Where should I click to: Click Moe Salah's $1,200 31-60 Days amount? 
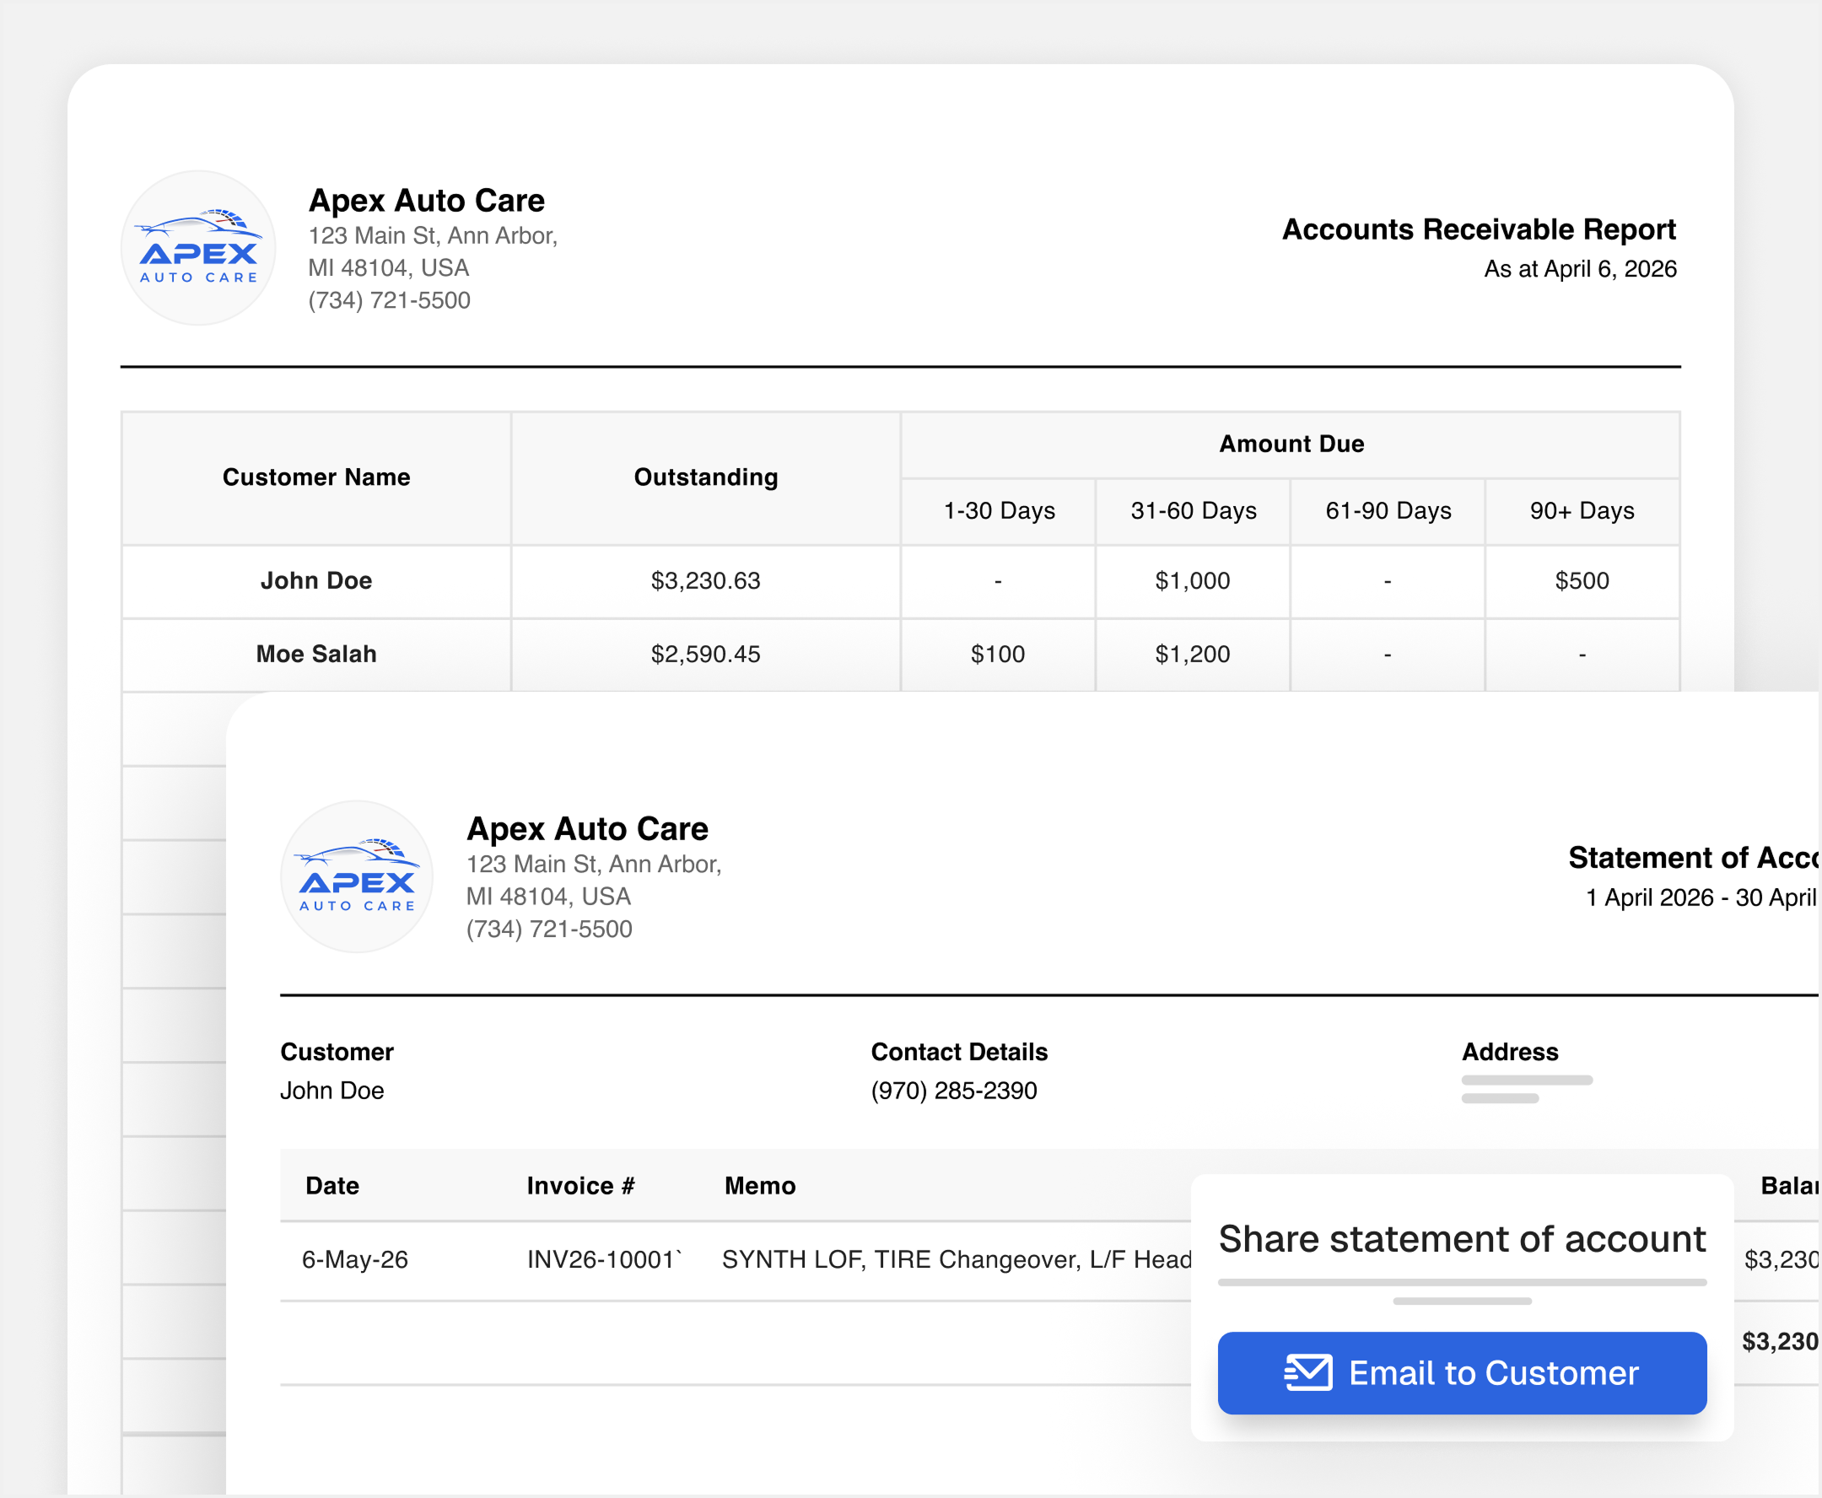tap(1193, 654)
